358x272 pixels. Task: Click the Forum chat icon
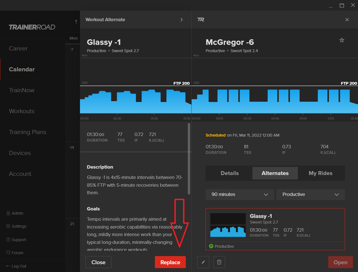point(8,253)
